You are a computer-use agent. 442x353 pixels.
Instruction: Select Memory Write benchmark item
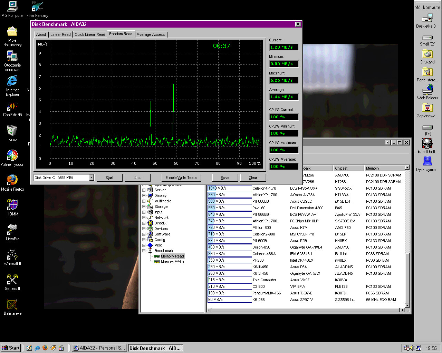coord(172,262)
